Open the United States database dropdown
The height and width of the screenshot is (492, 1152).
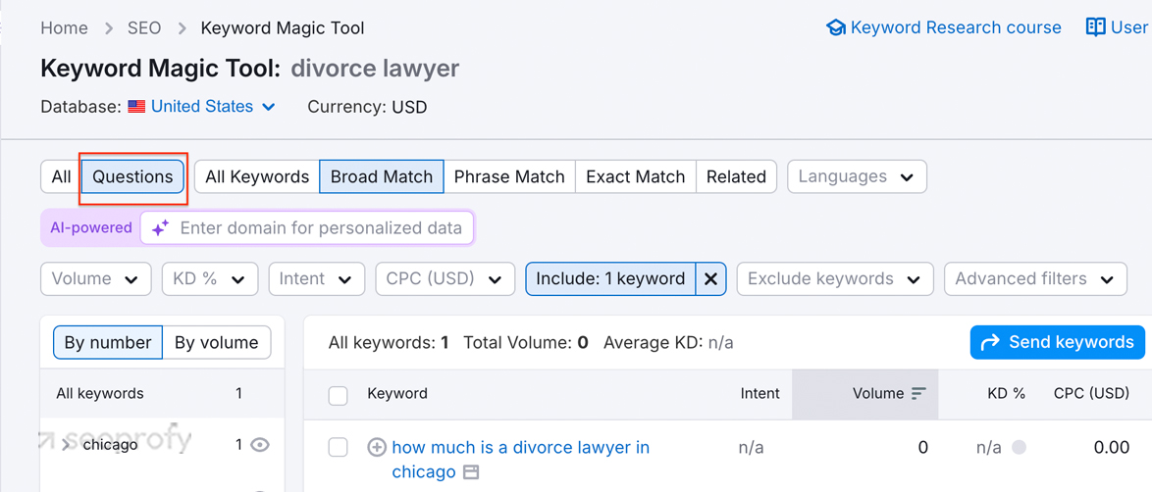[213, 107]
